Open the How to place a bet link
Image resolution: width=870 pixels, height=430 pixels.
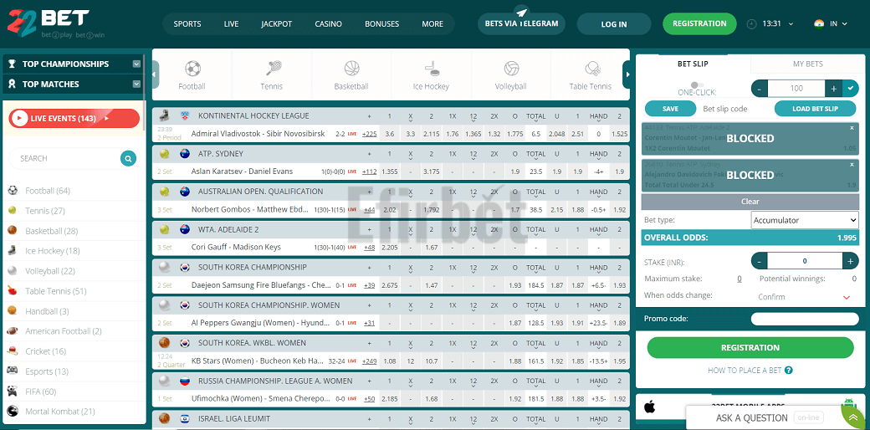[745, 370]
